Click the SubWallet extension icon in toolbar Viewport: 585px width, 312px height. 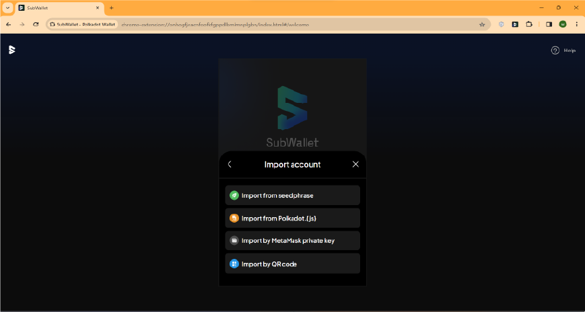click(515, 24)
